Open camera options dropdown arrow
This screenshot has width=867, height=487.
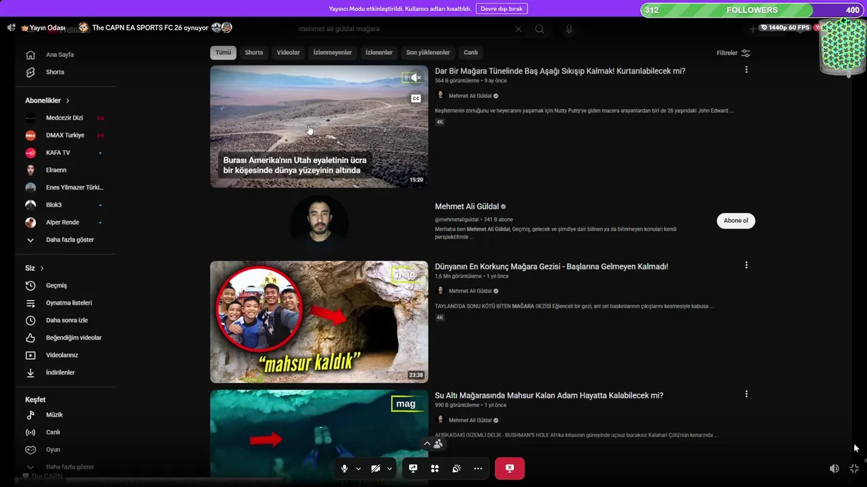click(389, 468)
